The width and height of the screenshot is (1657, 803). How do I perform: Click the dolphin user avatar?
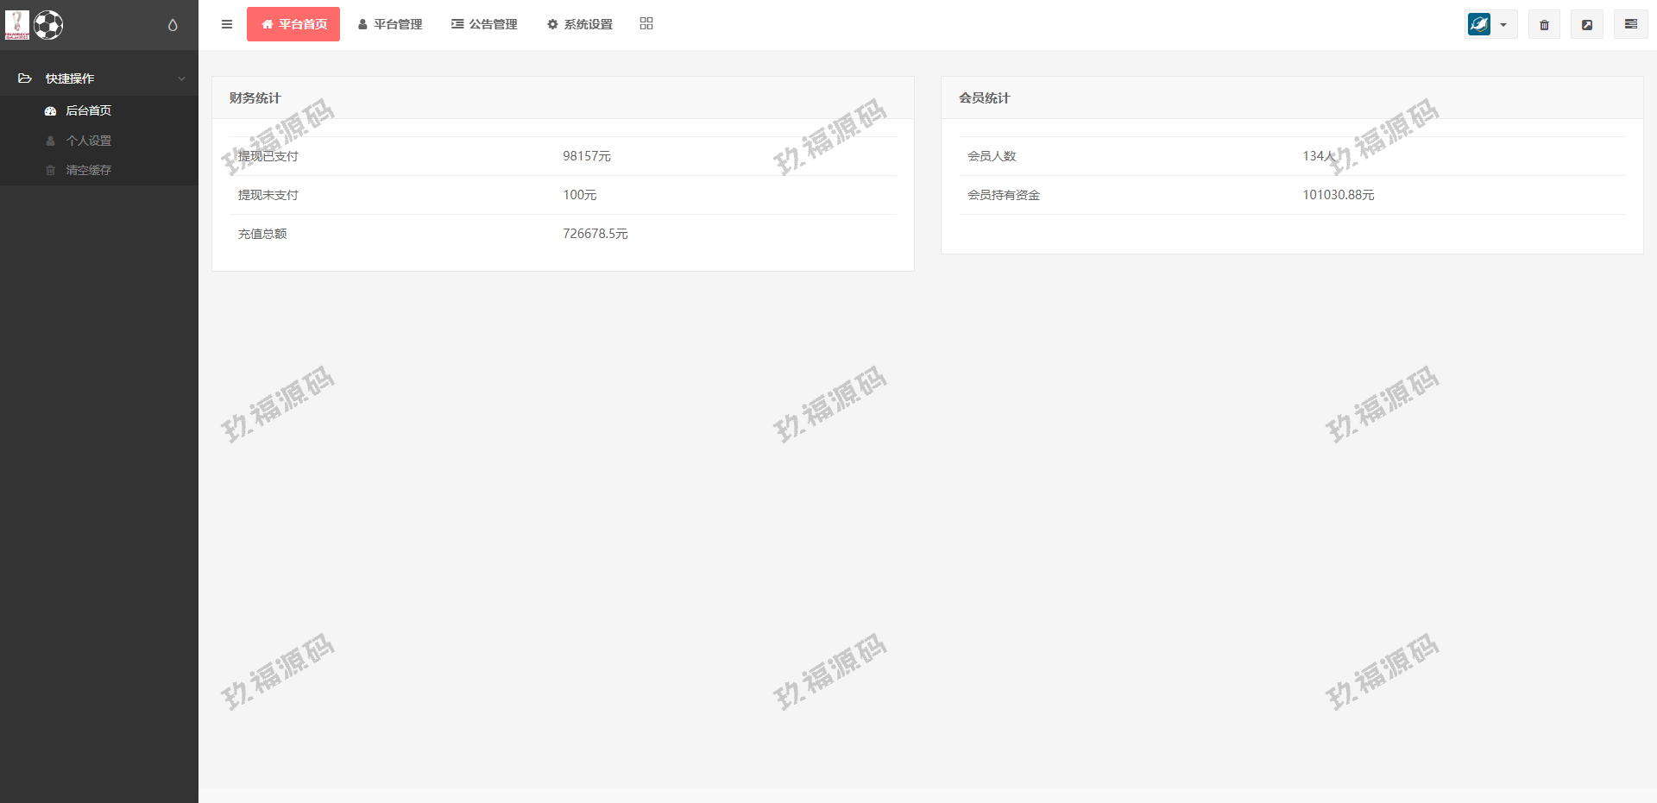click(1479, 24)
